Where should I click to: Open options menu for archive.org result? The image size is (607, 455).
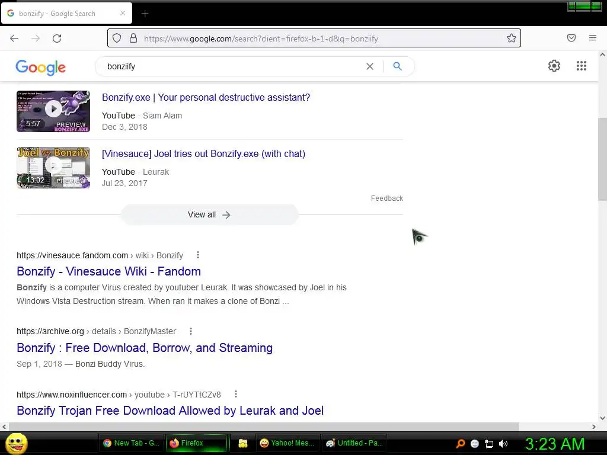[x=191, y=331]
